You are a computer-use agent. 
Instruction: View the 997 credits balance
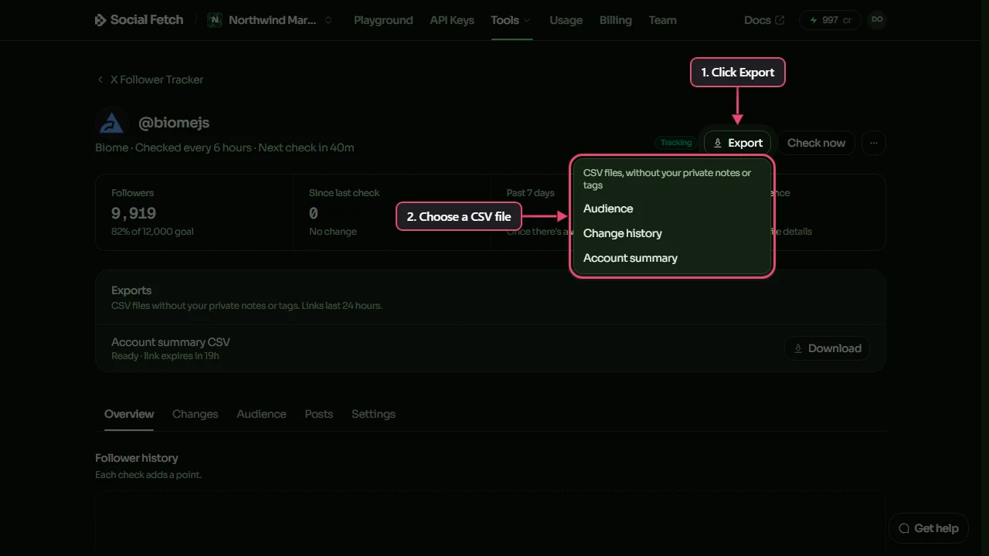pyautogui.click(x=830, y=20)
